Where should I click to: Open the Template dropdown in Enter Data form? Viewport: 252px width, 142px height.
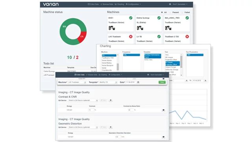click(108, 82)
